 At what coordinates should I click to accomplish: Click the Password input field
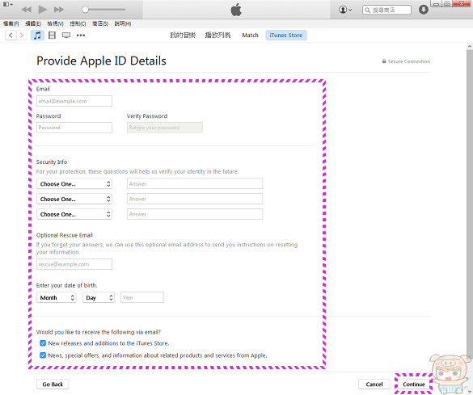[74, 128]
